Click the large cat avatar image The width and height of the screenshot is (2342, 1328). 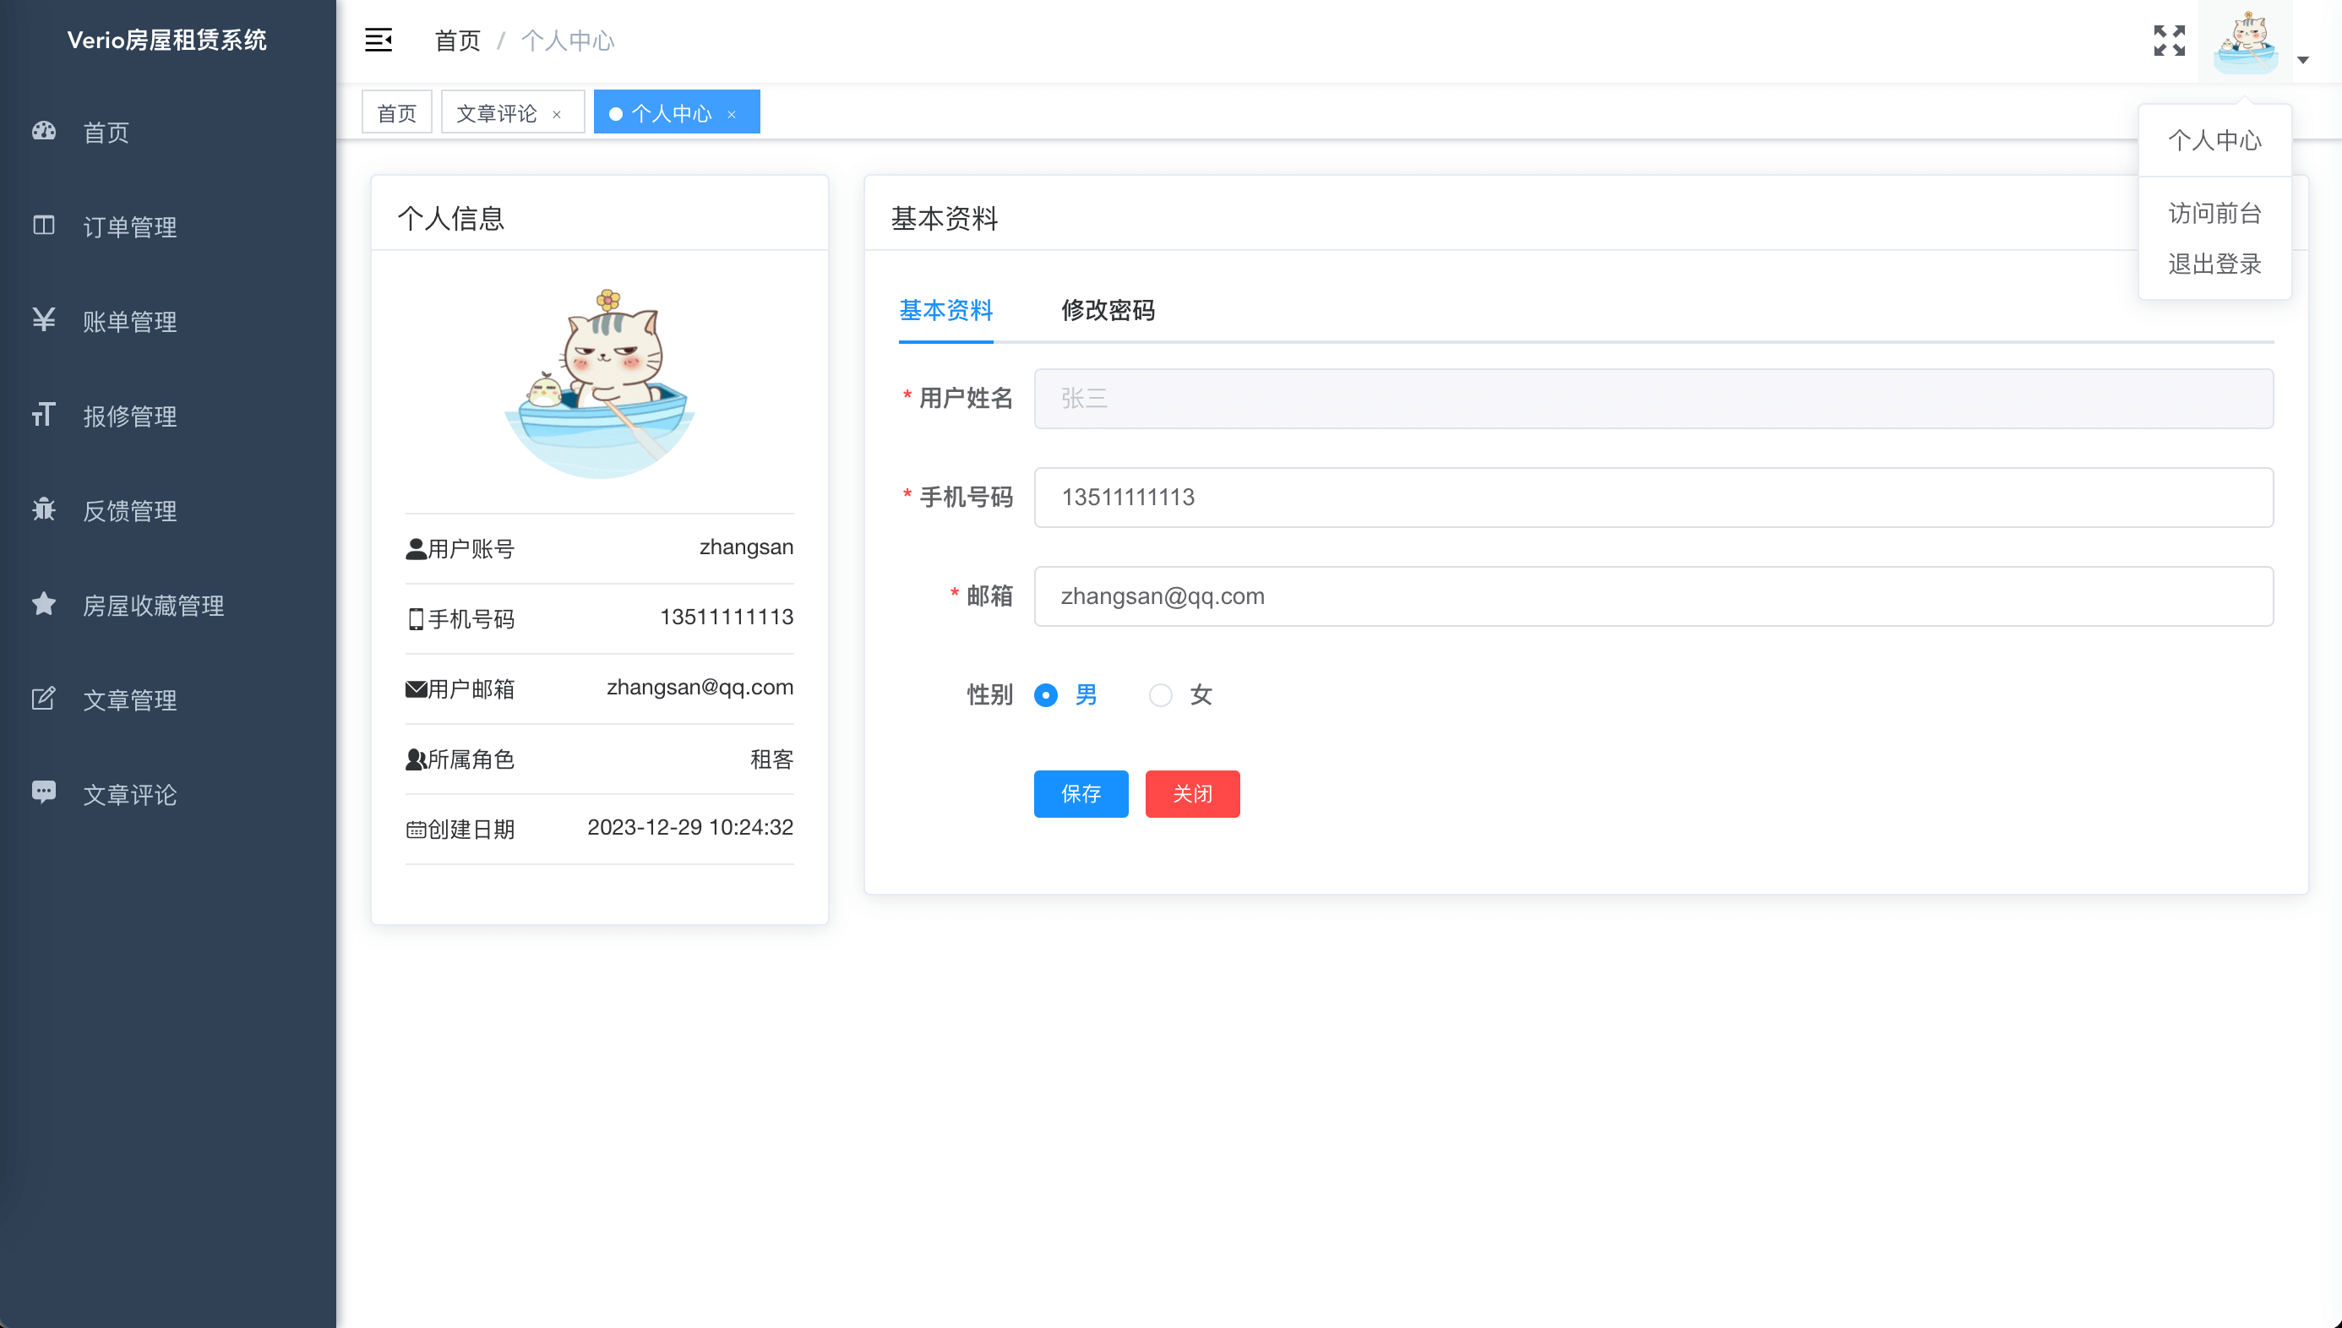coord(599,384)
